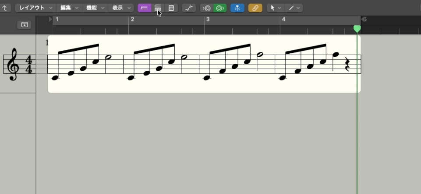Viewport: 421px width, 194px height.
Task: Open the pencil tool menu
Action: (294, 8)
